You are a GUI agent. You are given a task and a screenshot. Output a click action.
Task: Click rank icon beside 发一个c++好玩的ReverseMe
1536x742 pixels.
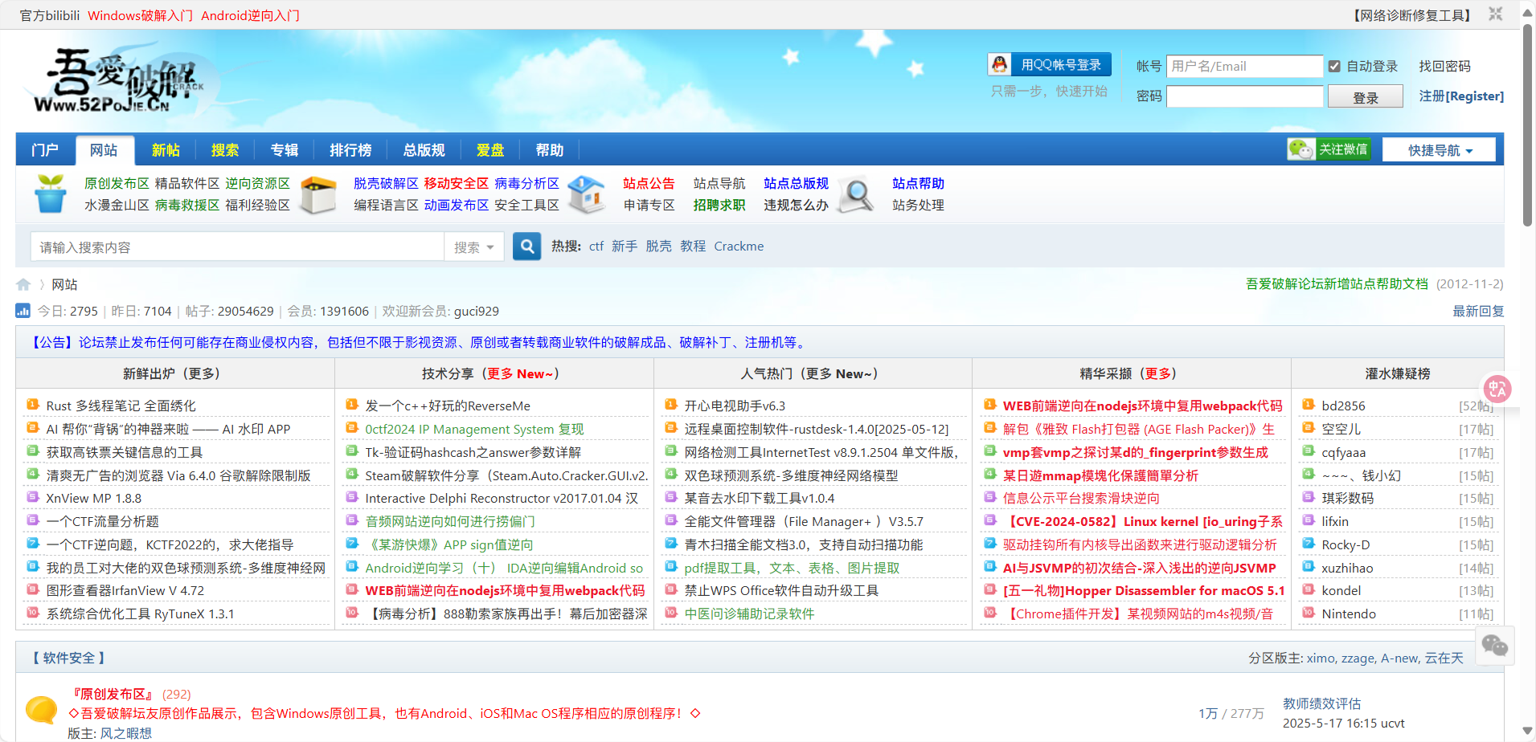tap(352, 405)
